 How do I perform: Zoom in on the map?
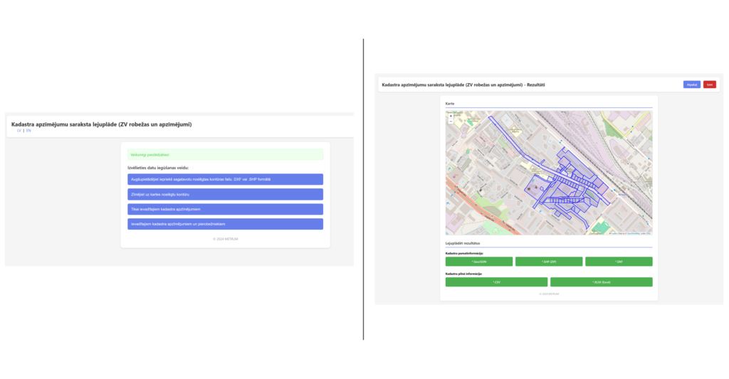pos(451,115)
